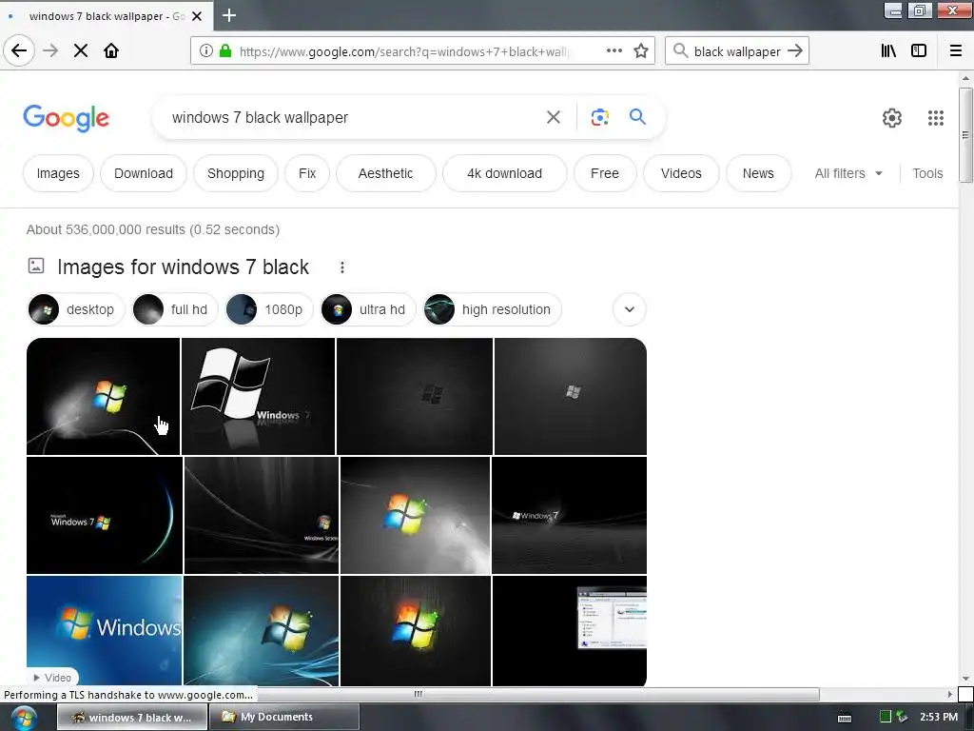Filter images by full hd chip

coord(175,309)
